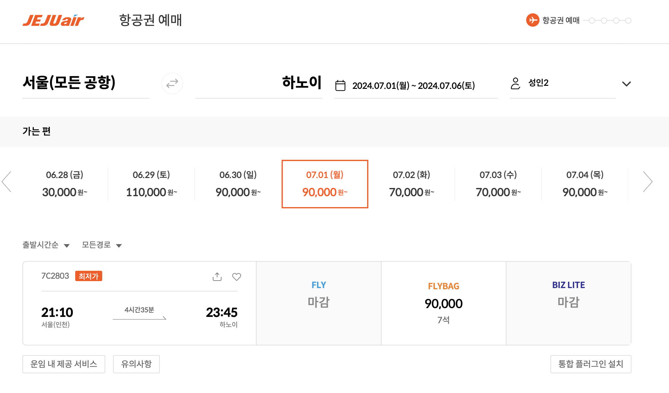Image resolution: width=669 pixels, height=393 pixels.
Task: Click the Jeju Air logo
Action: tap(53, 20)
